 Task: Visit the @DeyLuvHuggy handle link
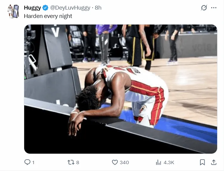click(70, 8)
